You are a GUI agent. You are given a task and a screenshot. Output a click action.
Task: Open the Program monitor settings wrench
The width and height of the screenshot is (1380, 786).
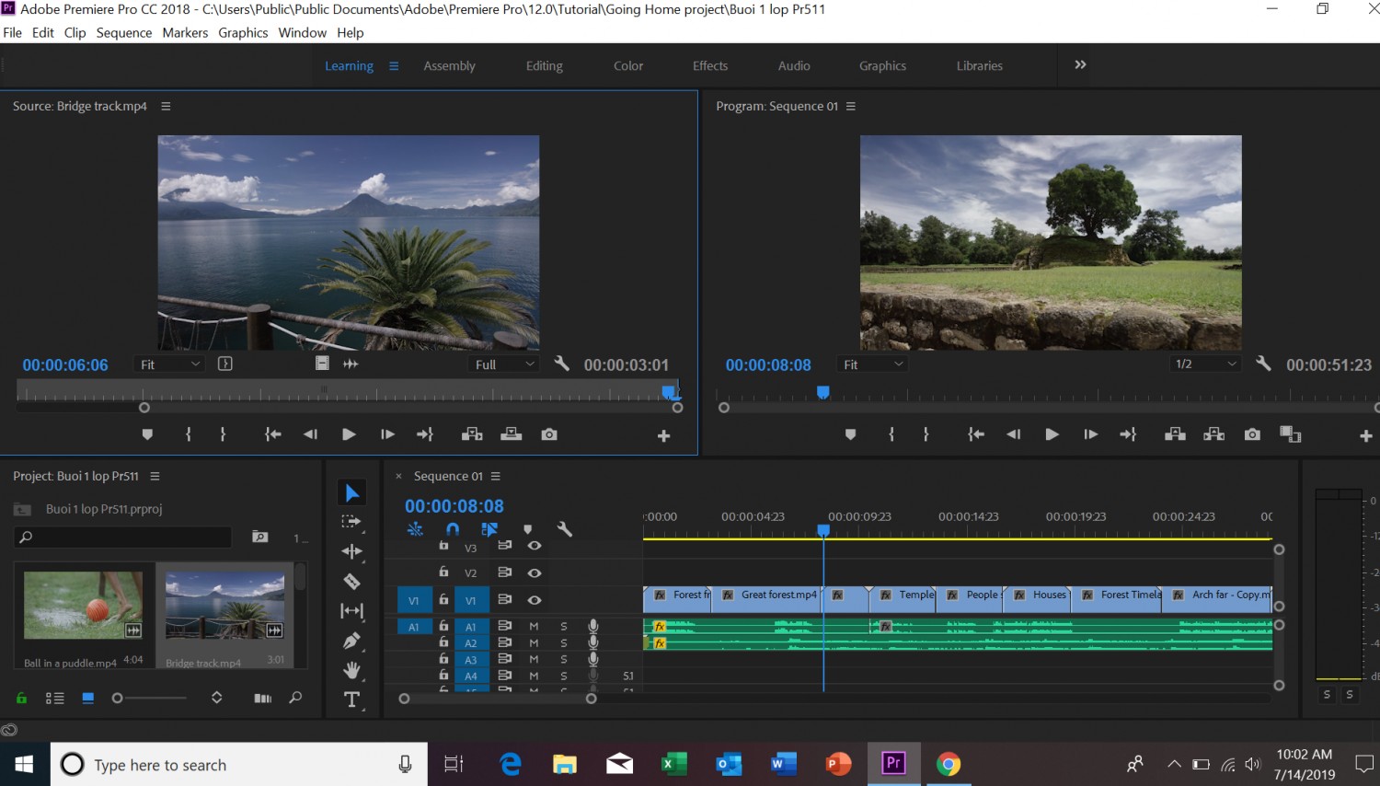tap(1263, 364)
